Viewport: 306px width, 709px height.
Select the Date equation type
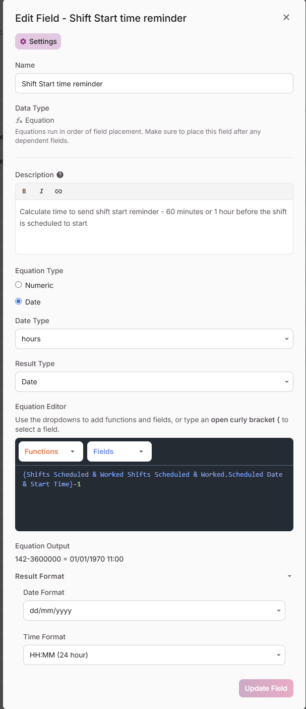(x=19, y=301)
